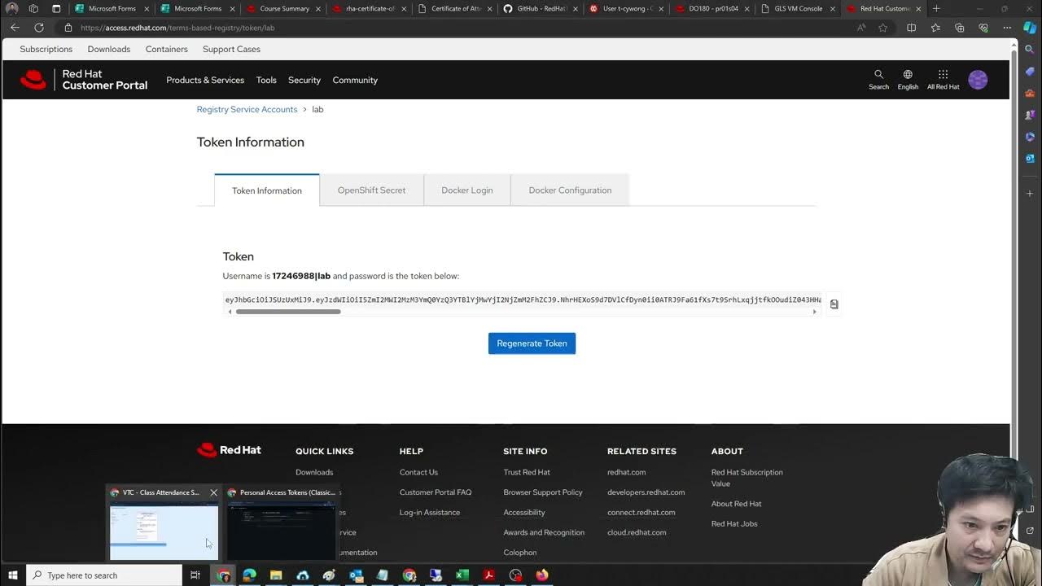Reload the page with the refresh icon
1042x586 pixels.
[x=38, y=27]
